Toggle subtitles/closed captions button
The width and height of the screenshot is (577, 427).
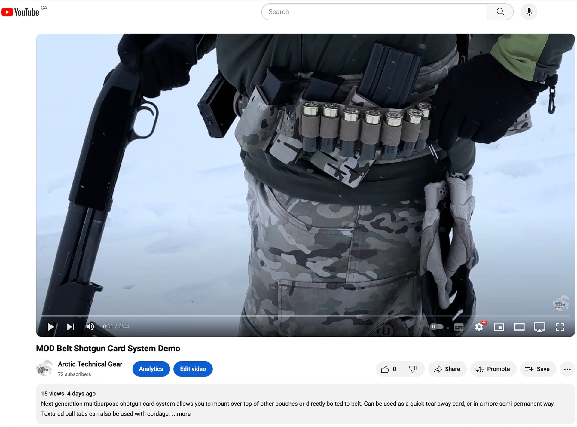[459, 327]
